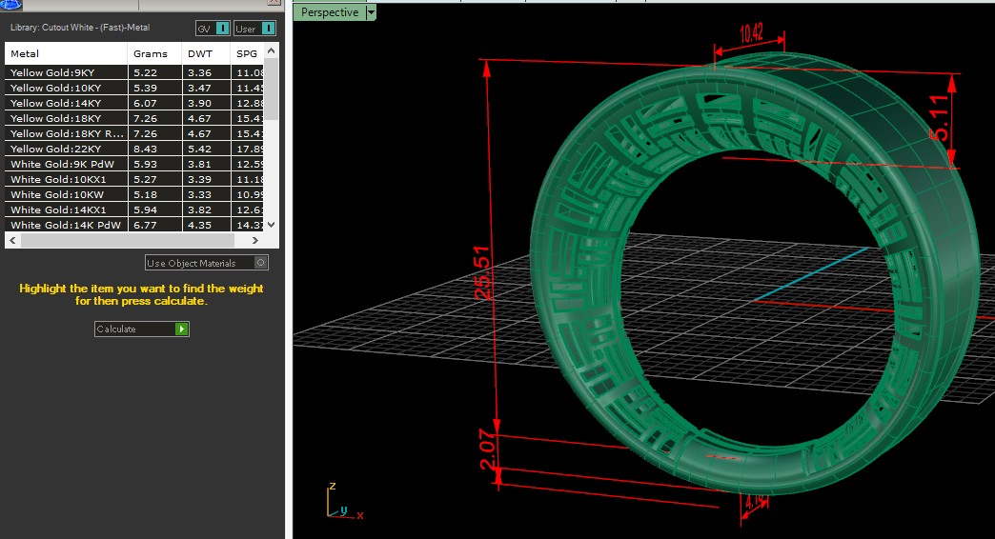Click the DWT column header

pyautogui.click(x=199, y=54)
